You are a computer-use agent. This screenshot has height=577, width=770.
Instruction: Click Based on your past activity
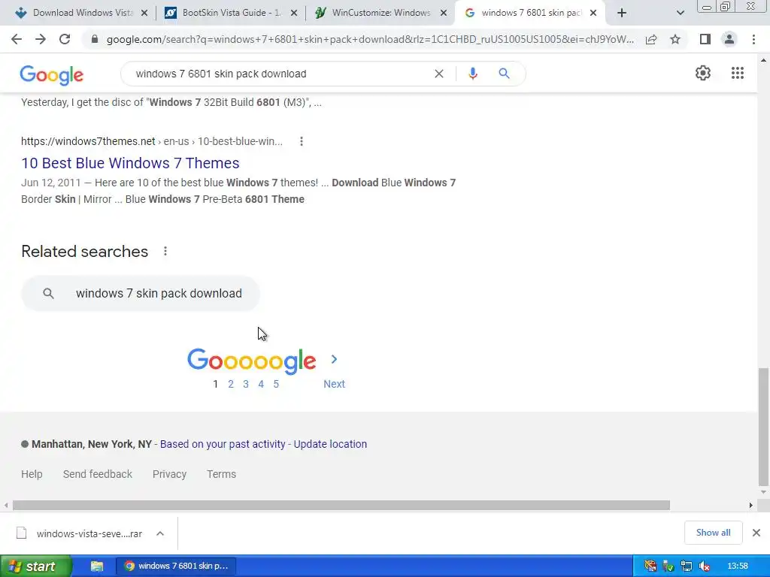(223, 444)
